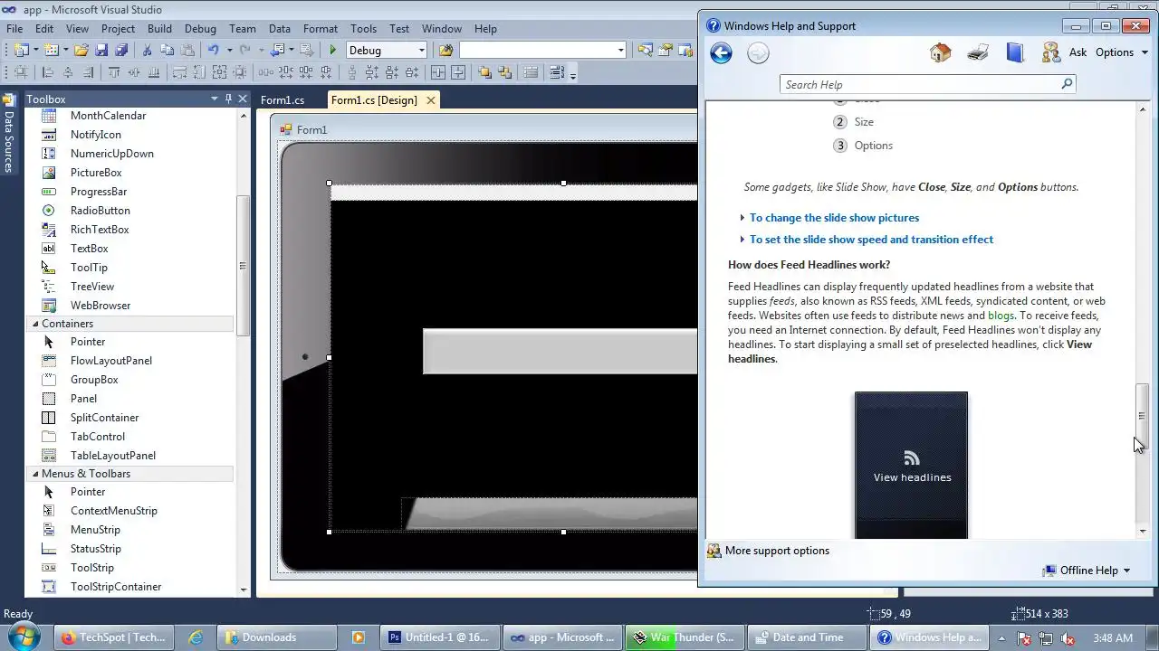Viewport: 1159px width, 651px height.
Task: Switch to War Thunder taskbar button
Action: pyautogui.click(x=686, y=637)
